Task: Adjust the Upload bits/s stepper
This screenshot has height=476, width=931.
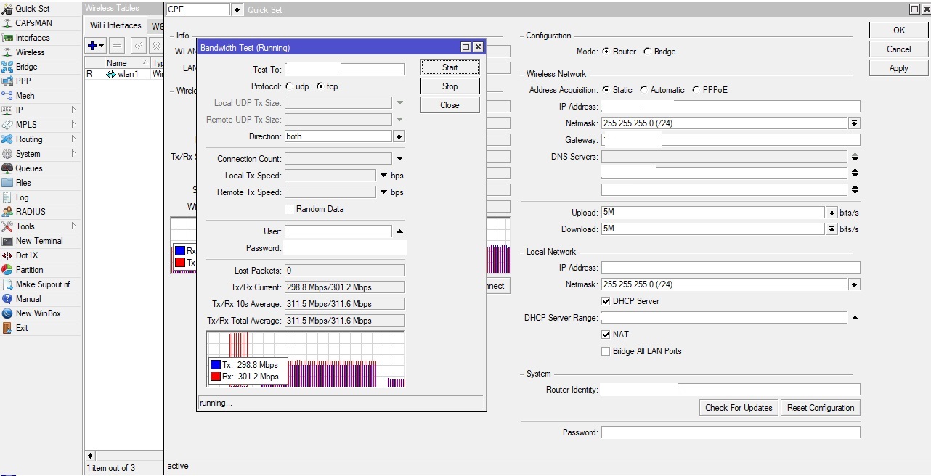Action: (832, 212)
